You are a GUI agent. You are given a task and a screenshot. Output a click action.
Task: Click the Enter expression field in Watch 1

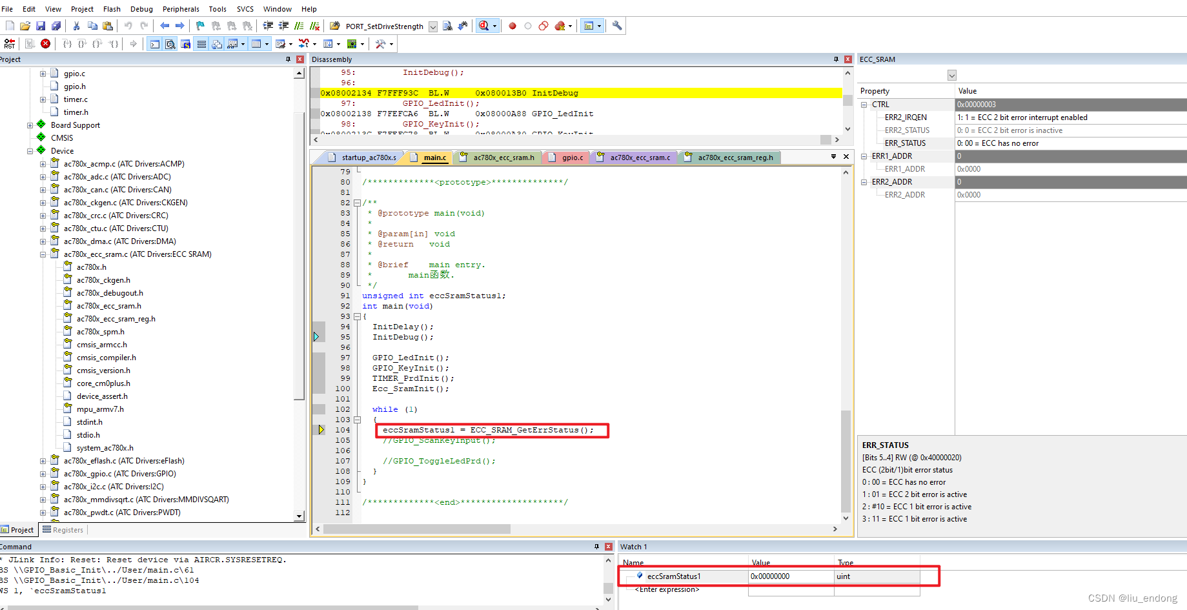pyautogui.click(x=667, y=589)
